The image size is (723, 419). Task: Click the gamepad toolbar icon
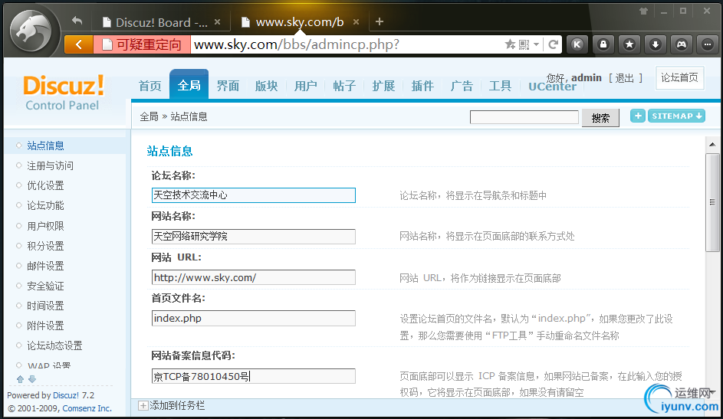682,44
